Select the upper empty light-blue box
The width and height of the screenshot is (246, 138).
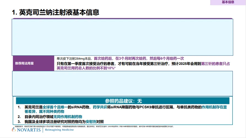[122, 37]
